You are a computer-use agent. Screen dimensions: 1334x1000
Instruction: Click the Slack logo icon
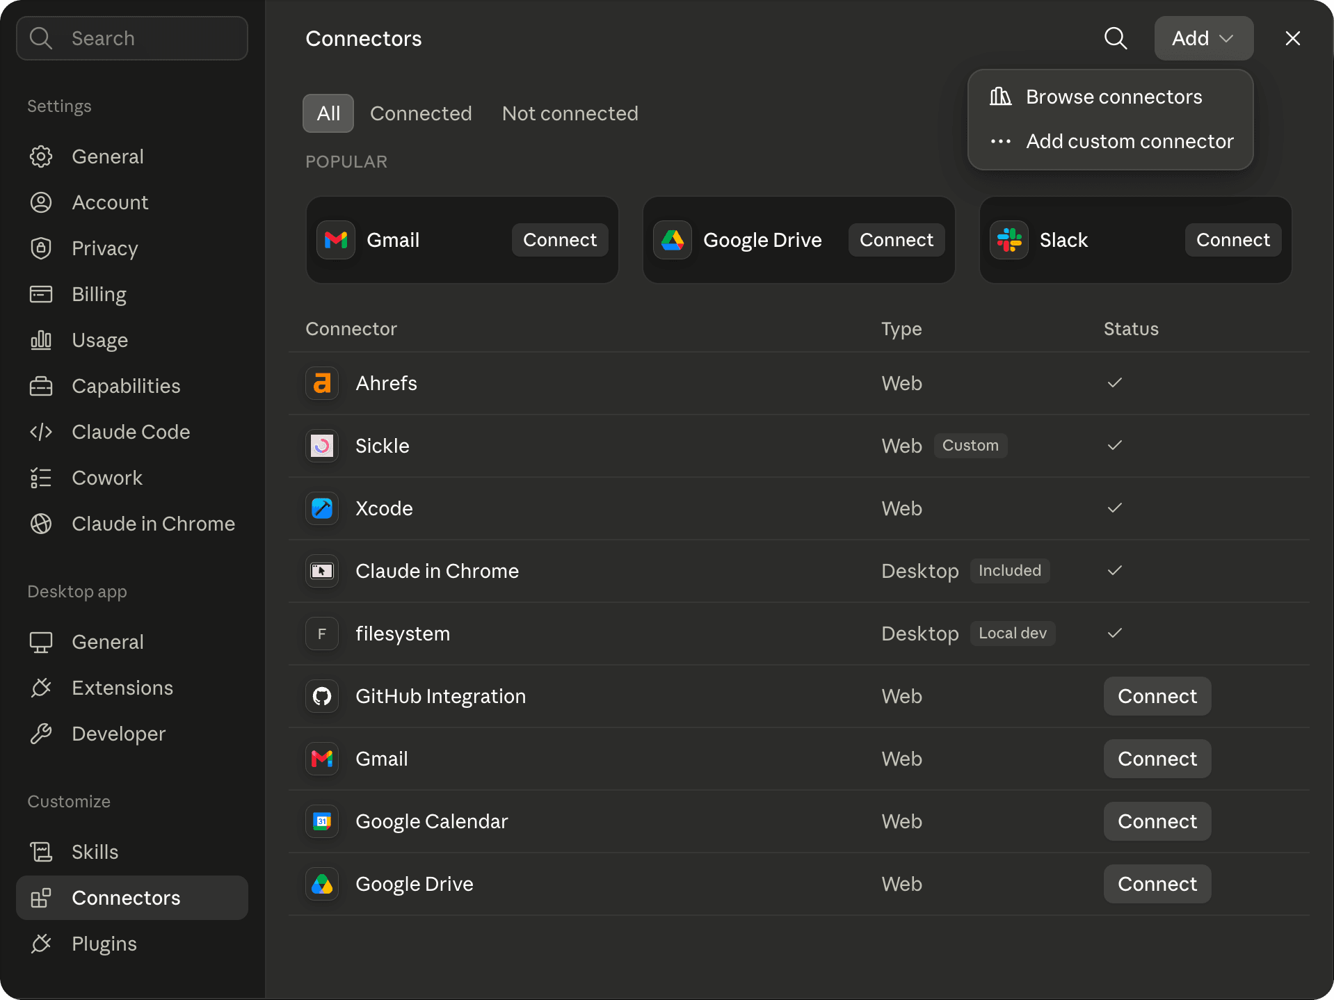click(1009, 240)
